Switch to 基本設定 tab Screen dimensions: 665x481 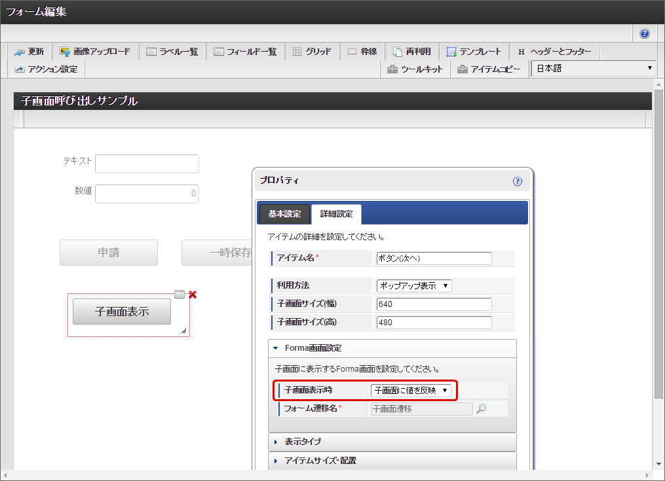pos(284,214)
